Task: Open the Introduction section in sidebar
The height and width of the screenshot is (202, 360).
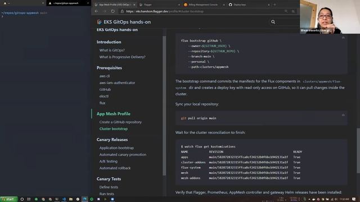Action: coord(109,42)
